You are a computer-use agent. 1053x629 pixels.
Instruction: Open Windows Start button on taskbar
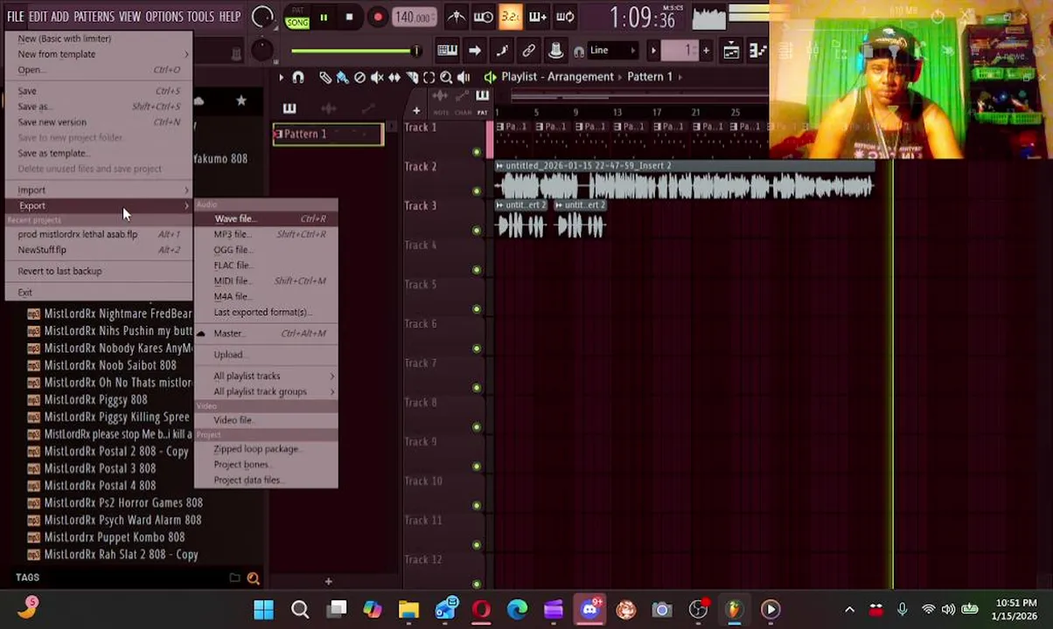click(263, 609)
